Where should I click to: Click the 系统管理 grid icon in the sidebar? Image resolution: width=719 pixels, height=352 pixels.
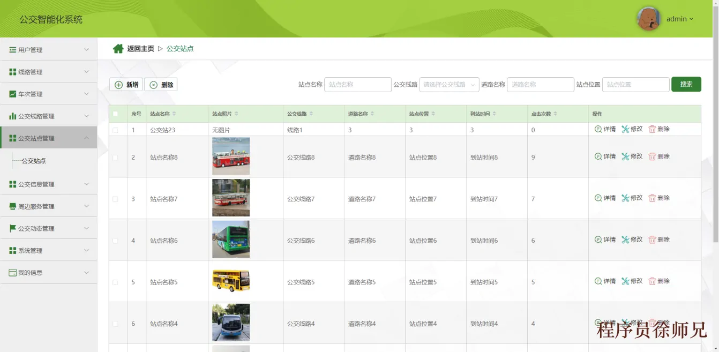(x=13, y=250)
